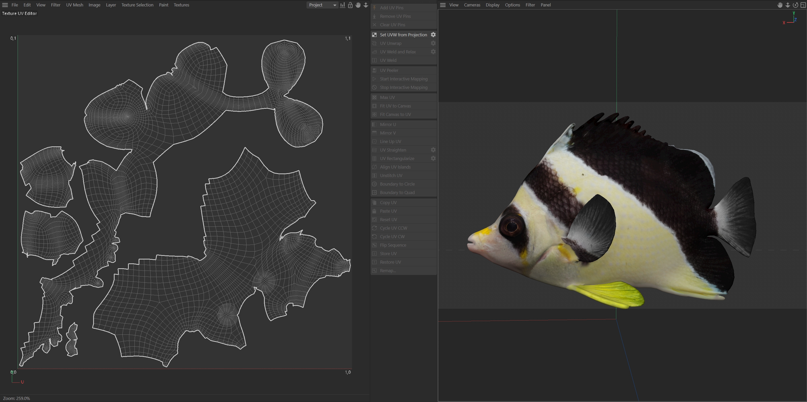This screenshot has width=807, height=402.
Task: Click Set UVW from Projection command
Action: tap(403, 35)
